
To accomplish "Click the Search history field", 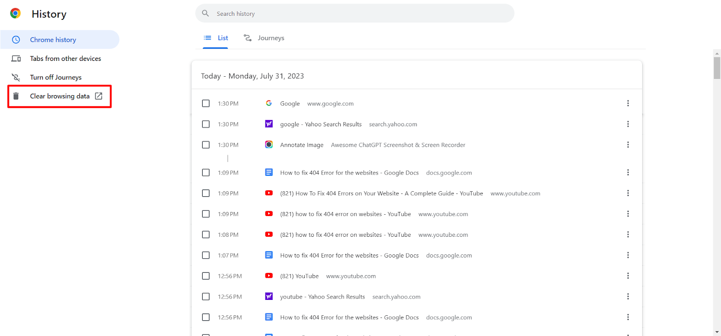I will (355, 14).
